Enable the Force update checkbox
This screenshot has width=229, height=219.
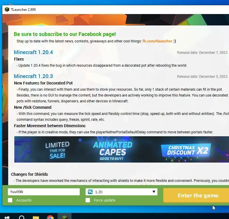tap(88, 200)
